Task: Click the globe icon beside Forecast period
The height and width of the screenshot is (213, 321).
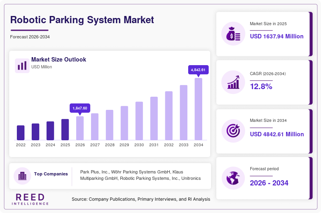Action: [233, 178]
